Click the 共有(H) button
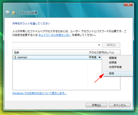 pyautogui.click(x=96, y=105)
